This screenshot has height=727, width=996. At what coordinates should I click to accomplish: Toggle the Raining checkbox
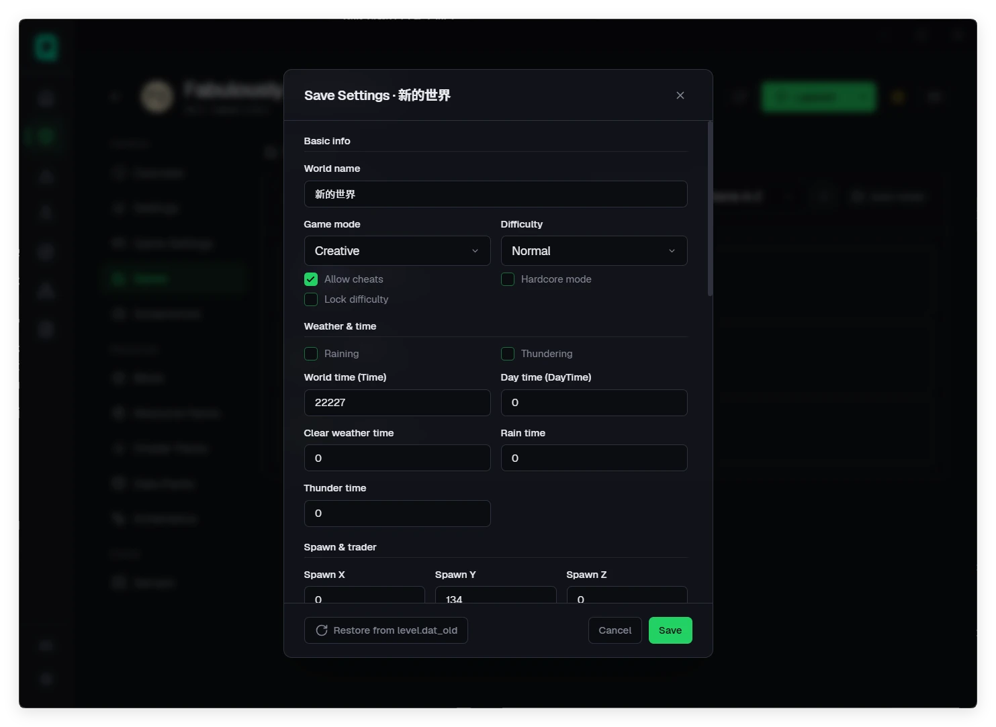pos(311,354)
